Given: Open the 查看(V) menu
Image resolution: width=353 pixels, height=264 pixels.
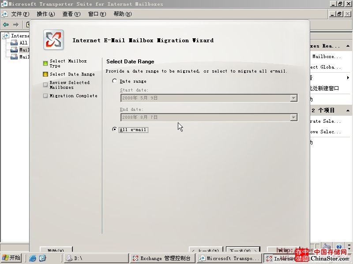Looking at the screenshot, I should point(71,14).
